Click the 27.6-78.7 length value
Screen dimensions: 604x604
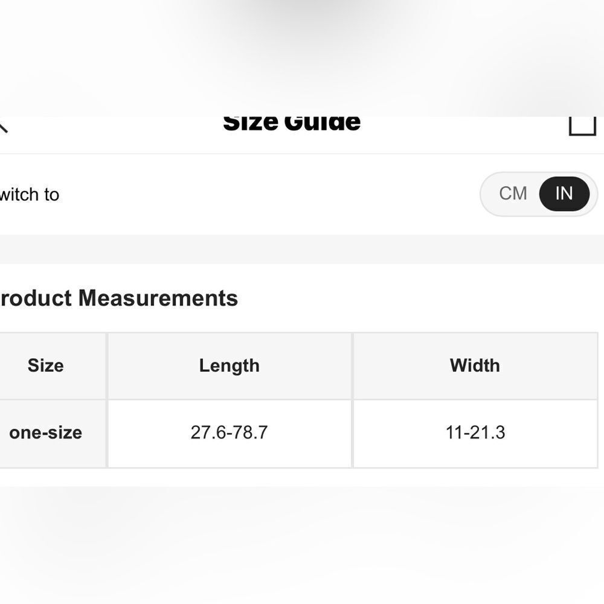click(230, 433)
